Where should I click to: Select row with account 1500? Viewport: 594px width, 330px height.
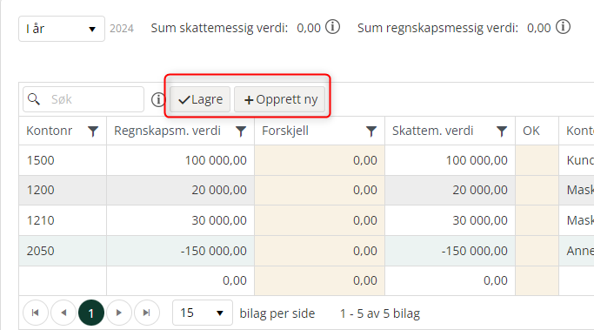pos(306,160)
